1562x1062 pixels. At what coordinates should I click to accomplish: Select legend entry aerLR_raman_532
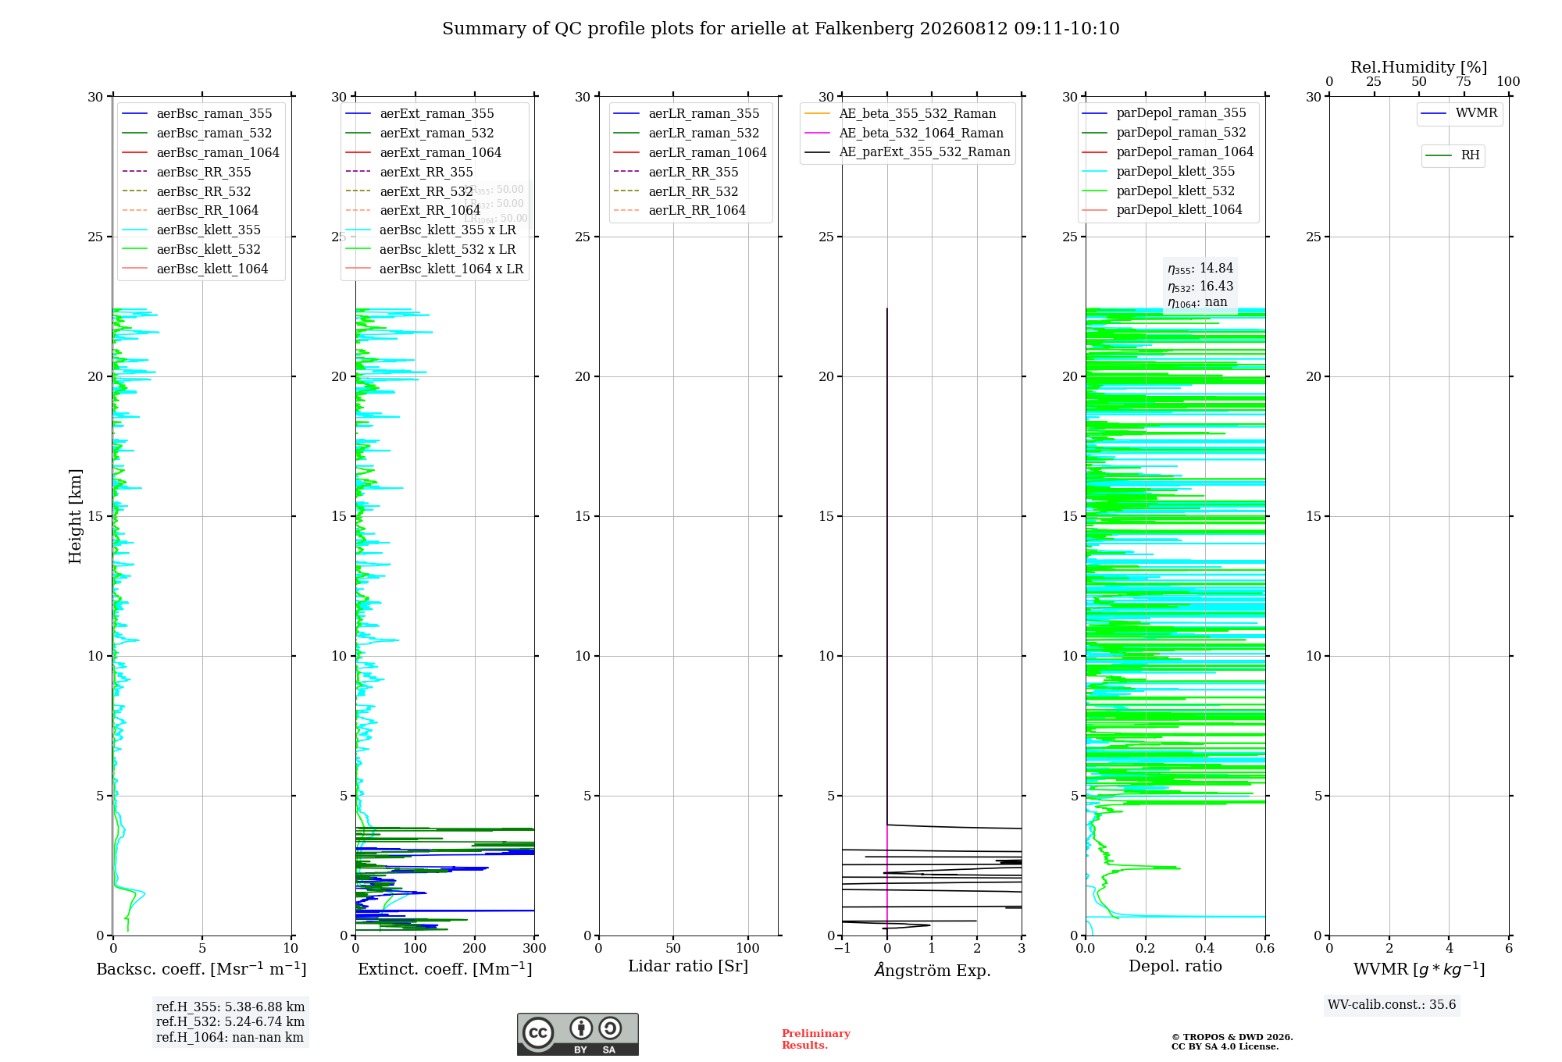687,134
